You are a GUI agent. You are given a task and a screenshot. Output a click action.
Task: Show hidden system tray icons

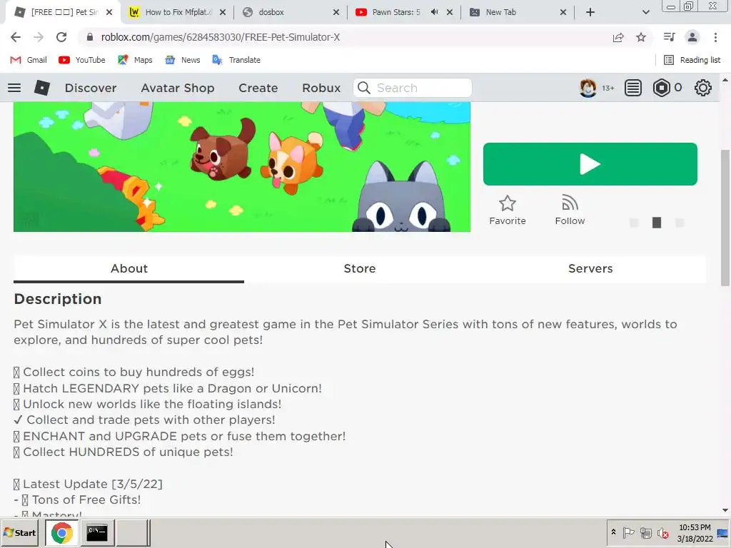[x=613, y=532]
